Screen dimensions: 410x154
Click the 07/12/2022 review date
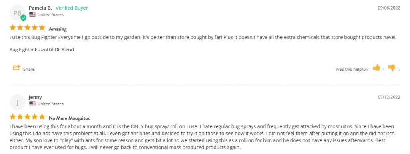[389, 97]
